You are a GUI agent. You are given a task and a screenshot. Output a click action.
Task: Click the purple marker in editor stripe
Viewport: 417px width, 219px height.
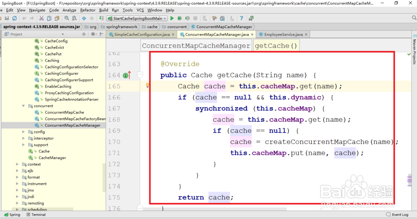click(409, 180)
